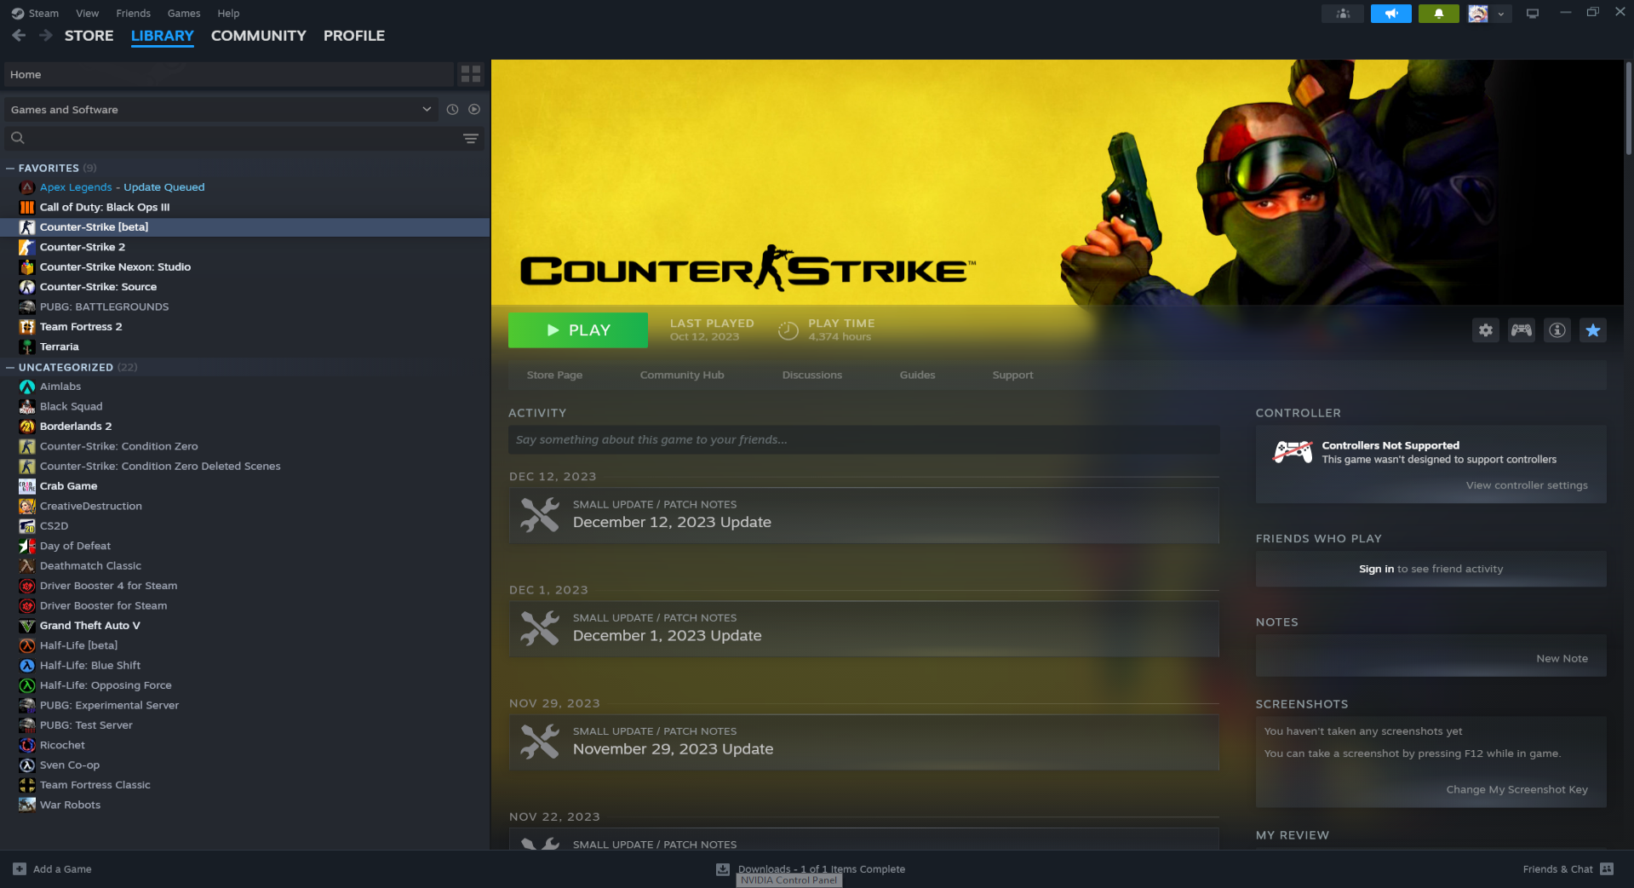
Task: Click View controller settings link
Action: 1526,485
